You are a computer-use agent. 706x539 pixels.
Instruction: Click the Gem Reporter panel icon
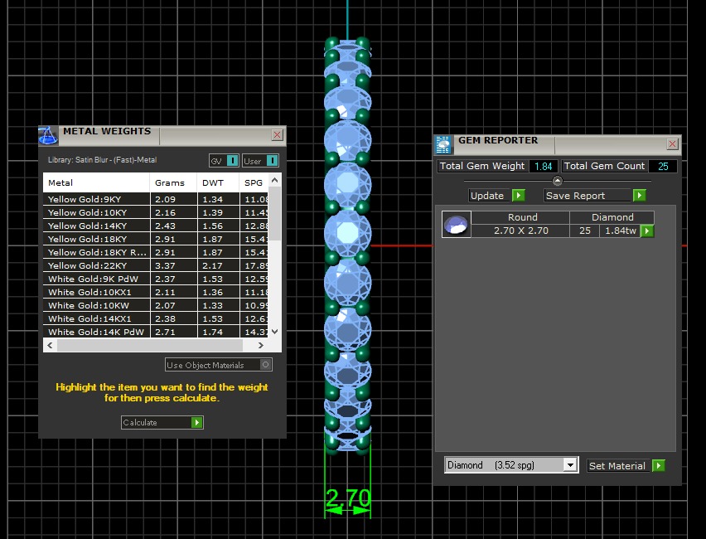[x=443, y=144]
